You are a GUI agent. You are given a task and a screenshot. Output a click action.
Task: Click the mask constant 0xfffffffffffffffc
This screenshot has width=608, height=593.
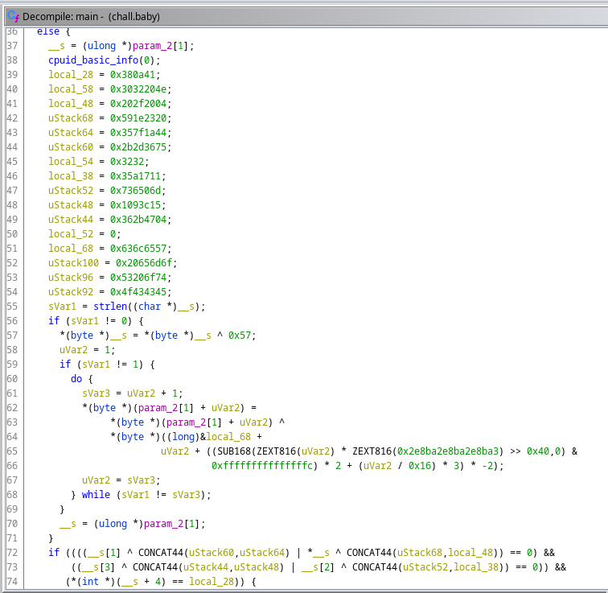pyautogui.click(x=261, y=466)
